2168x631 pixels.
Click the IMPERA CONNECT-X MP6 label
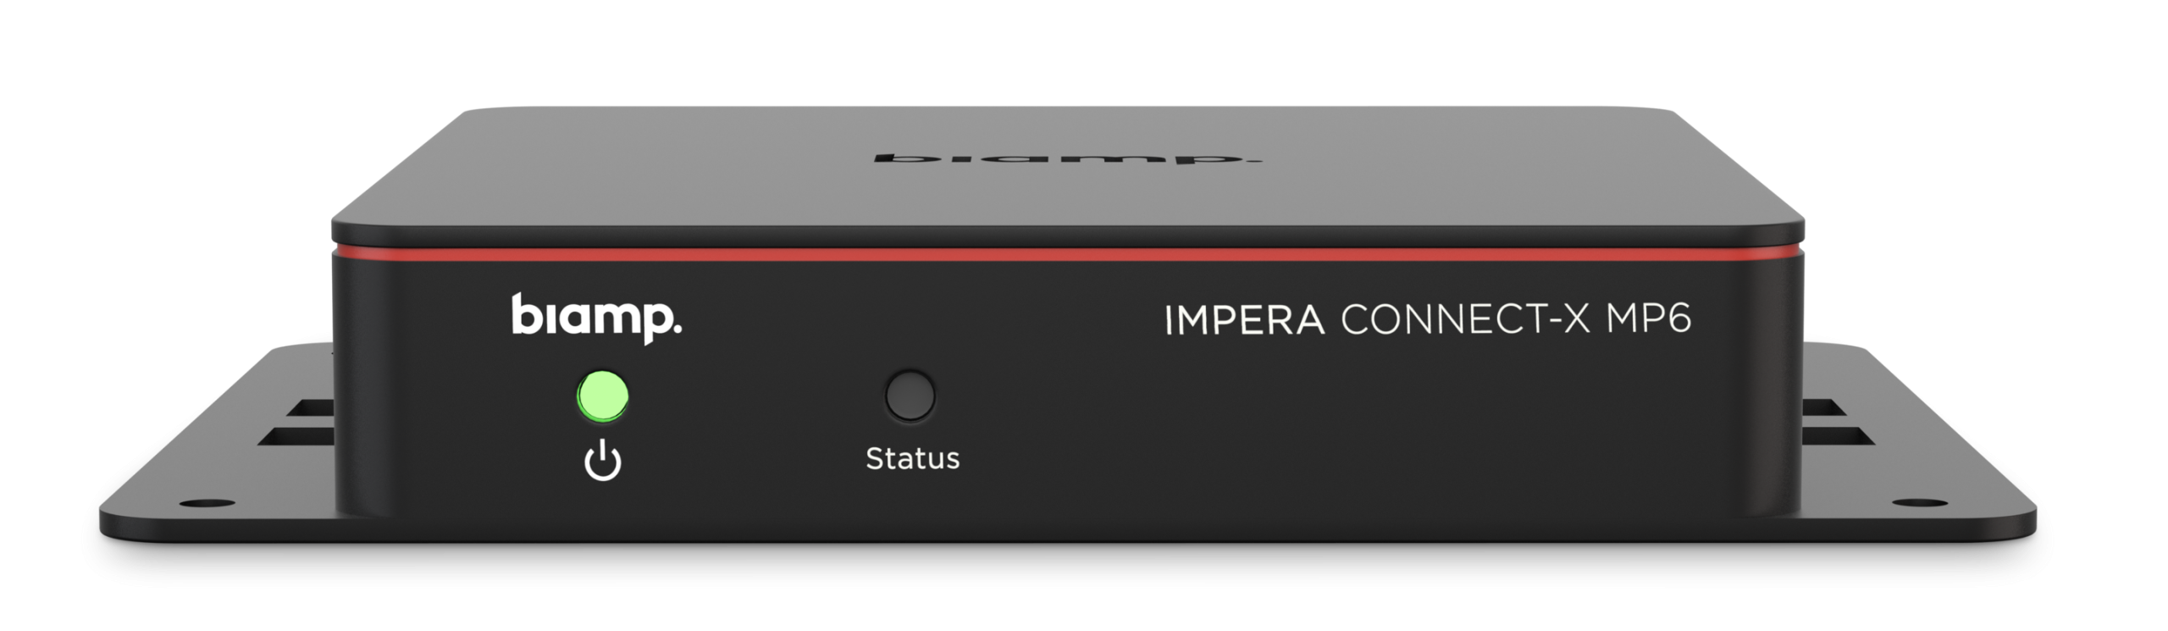tap(1428, 319)
